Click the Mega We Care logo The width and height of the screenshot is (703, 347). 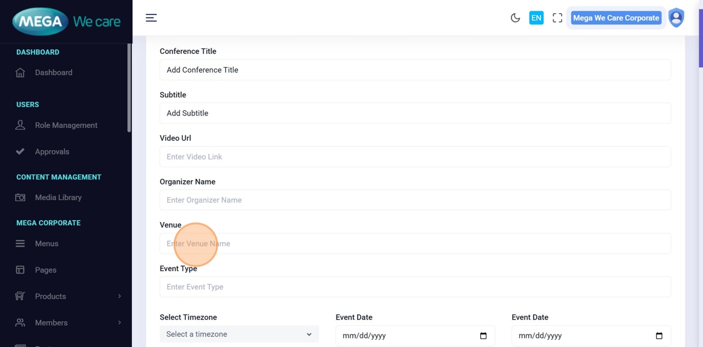click(x=66, y=22)
